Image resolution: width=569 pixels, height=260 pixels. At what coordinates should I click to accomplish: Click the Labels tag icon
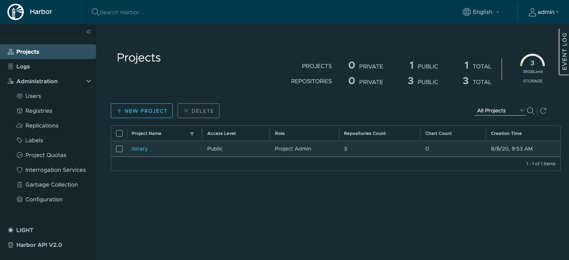[x=20, y=140]
